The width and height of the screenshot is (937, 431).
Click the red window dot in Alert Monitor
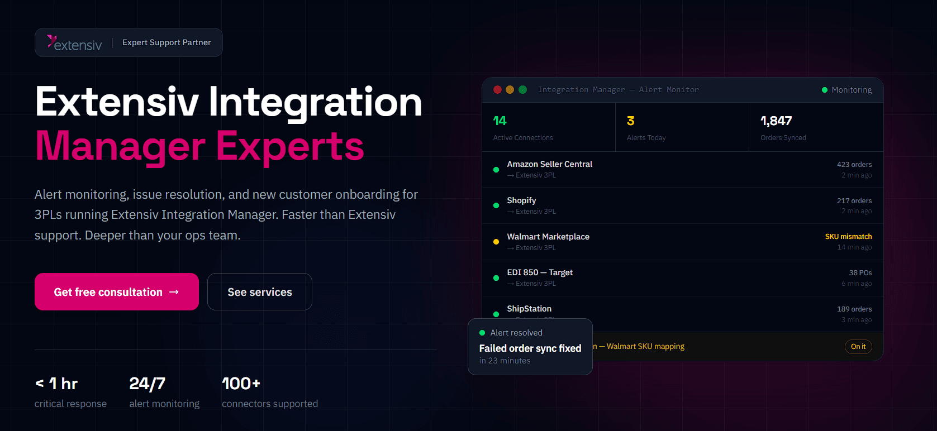pos(497,89)
